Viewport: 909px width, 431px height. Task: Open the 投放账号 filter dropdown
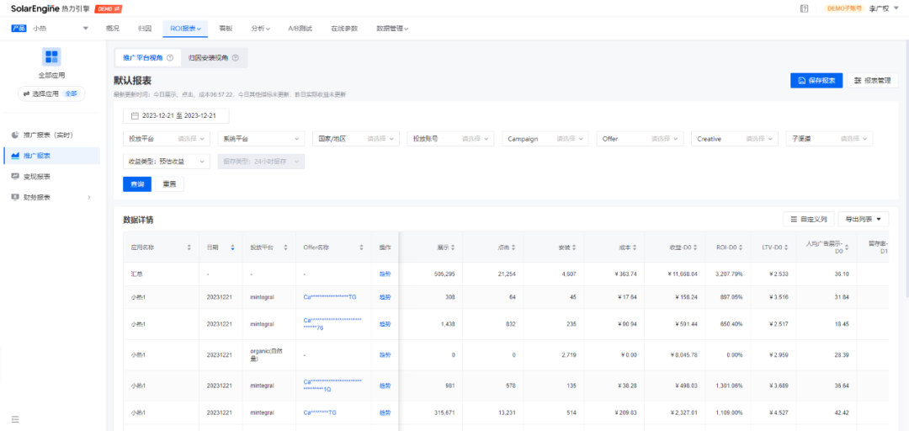[450, 139]
